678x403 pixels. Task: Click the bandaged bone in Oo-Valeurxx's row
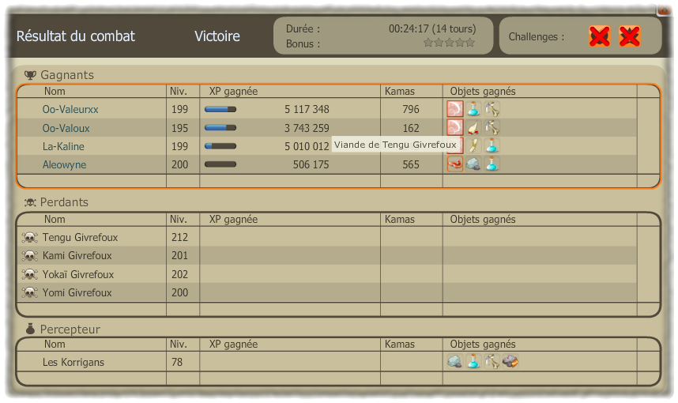(492, 109)
